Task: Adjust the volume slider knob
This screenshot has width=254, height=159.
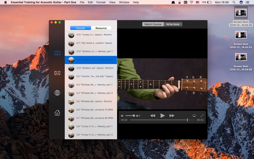Action: click(134, 116)
